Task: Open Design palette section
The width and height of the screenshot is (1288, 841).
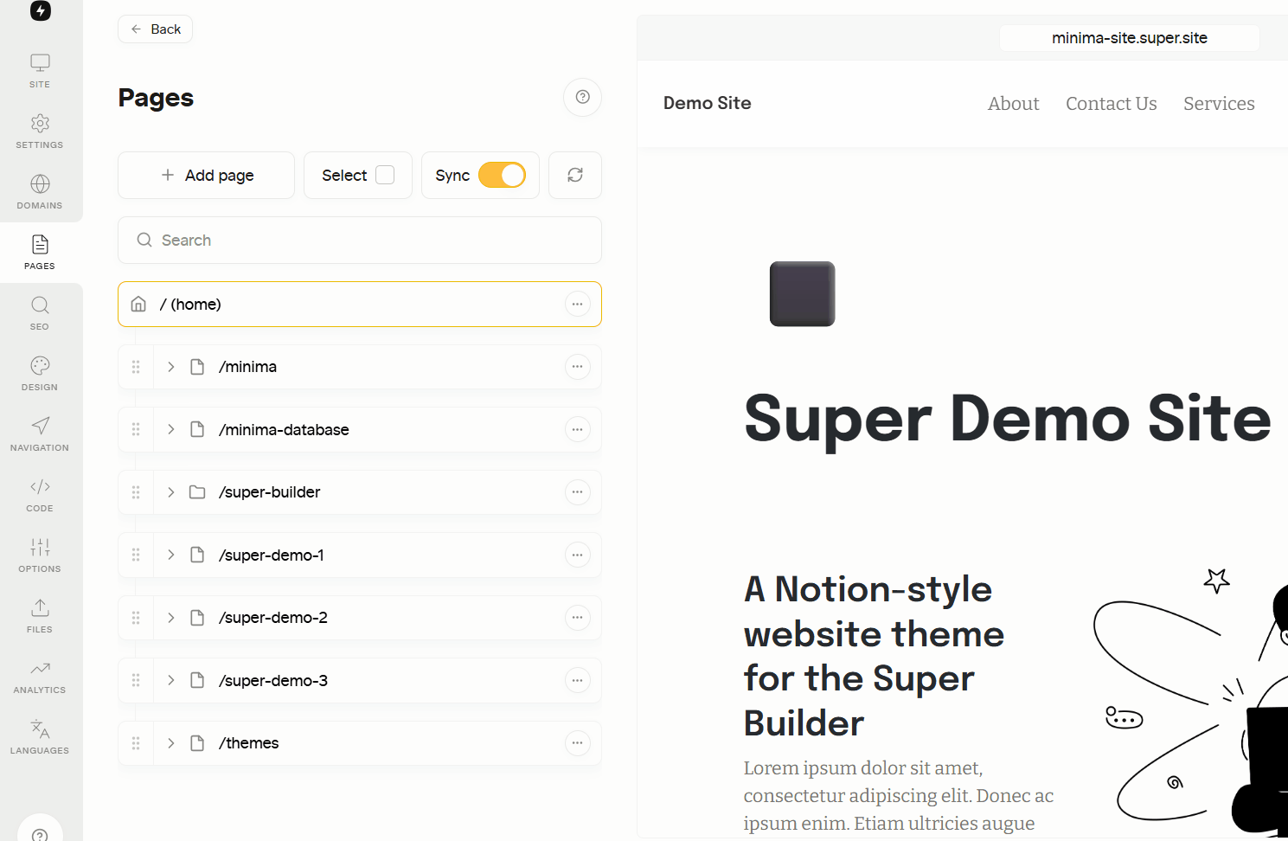Action: coord(40,374)
